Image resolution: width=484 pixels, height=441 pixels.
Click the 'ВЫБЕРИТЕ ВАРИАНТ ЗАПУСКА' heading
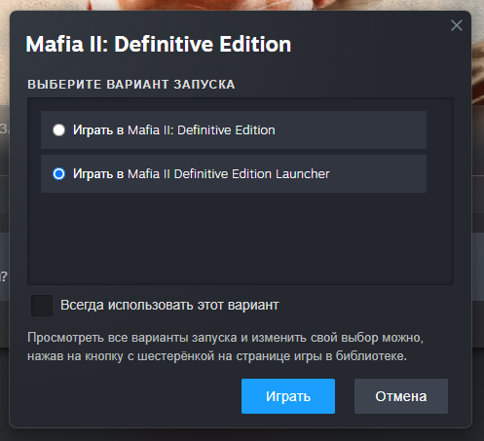click(x=131, y=85)
